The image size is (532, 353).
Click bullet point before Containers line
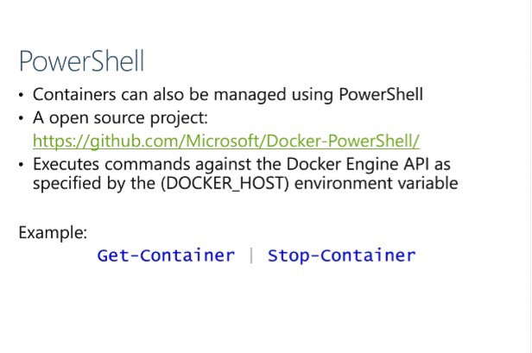tap(21, 95)
